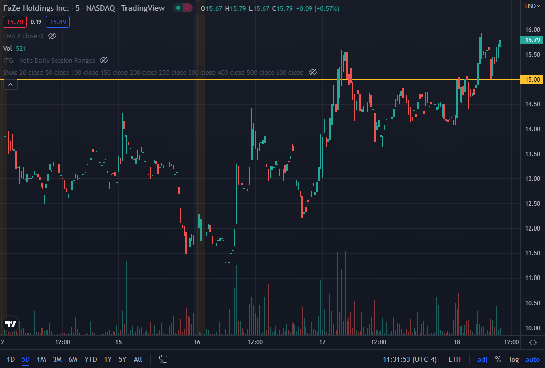The image size is (545, 368).
Task: Click ITG - Vet's Daily Session Ranges label
Action: coord(49,61)
